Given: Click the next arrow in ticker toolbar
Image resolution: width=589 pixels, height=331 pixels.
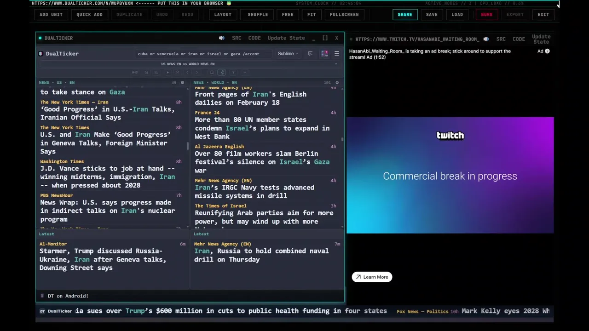Looking at the screenshot, I should point(196,72).
